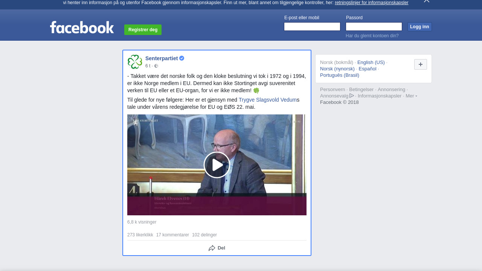Click the 273 likerklikk count
Viewport: 482px width, 271px height.
[x=140, y=235]
